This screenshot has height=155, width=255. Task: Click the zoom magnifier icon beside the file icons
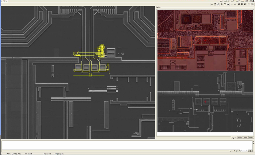pos(245,4)
